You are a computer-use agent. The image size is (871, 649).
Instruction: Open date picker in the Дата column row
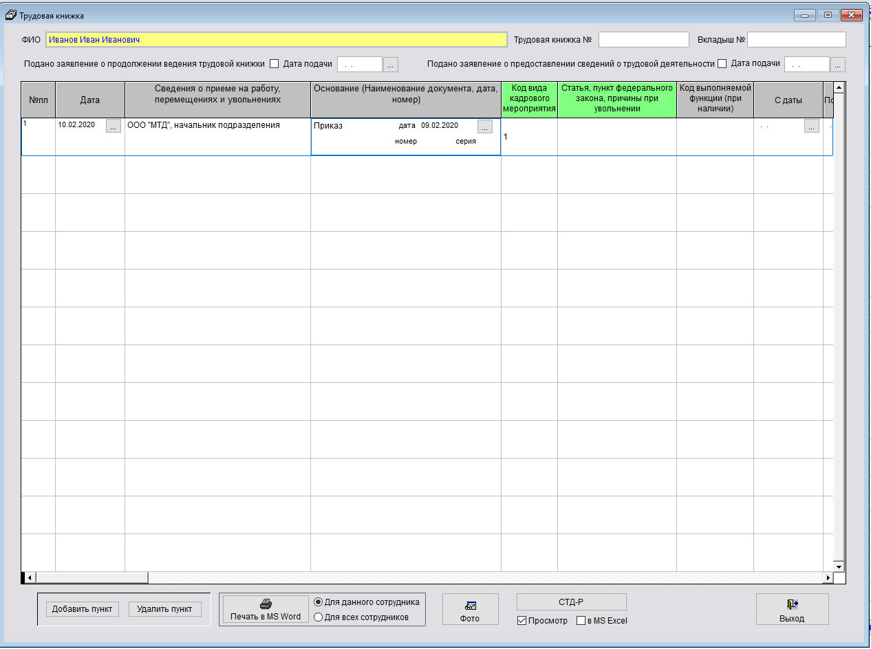click(114, 126)
